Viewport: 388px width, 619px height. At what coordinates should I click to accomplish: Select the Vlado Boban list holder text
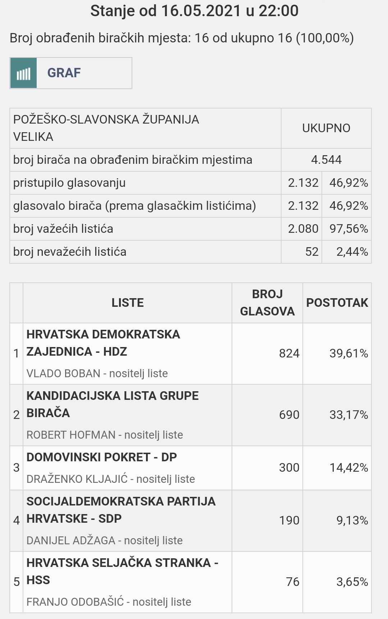point(97,373)
